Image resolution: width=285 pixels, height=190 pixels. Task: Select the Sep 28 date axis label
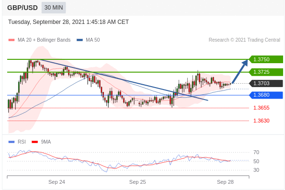[x=225, y=182]
